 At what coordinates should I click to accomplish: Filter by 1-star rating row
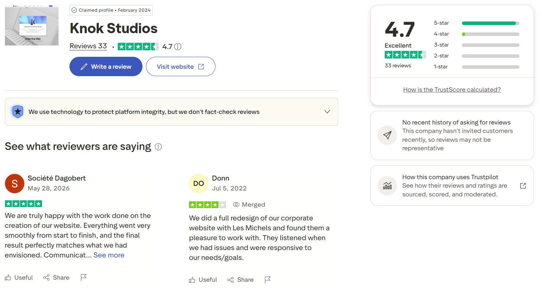(476, 67)
